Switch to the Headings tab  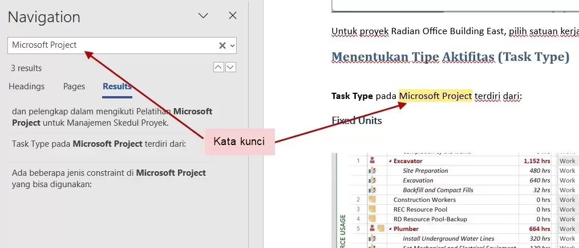27,86
